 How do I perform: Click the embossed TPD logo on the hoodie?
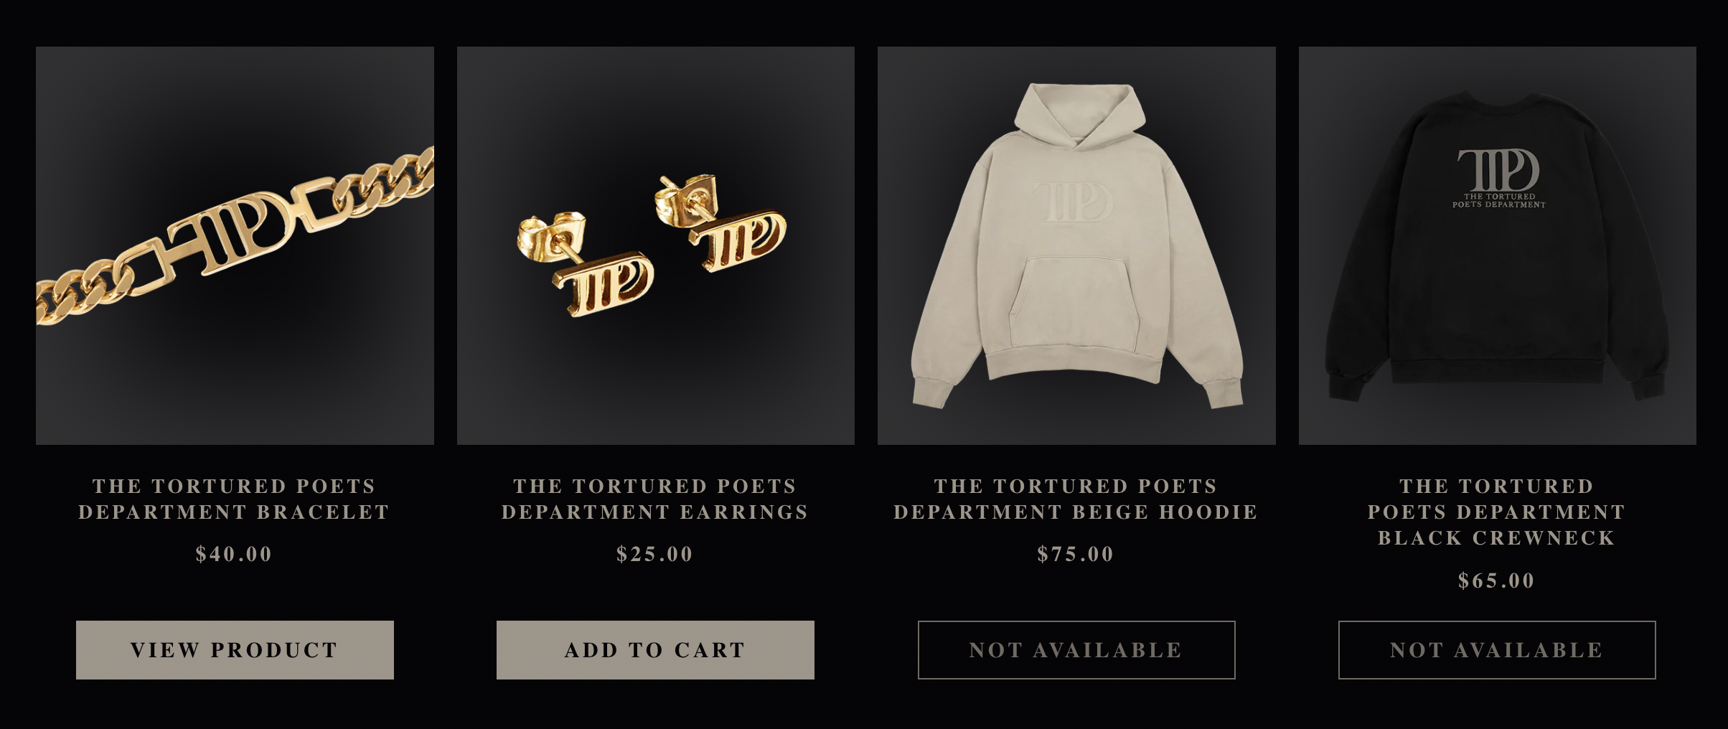point(1073,202)
